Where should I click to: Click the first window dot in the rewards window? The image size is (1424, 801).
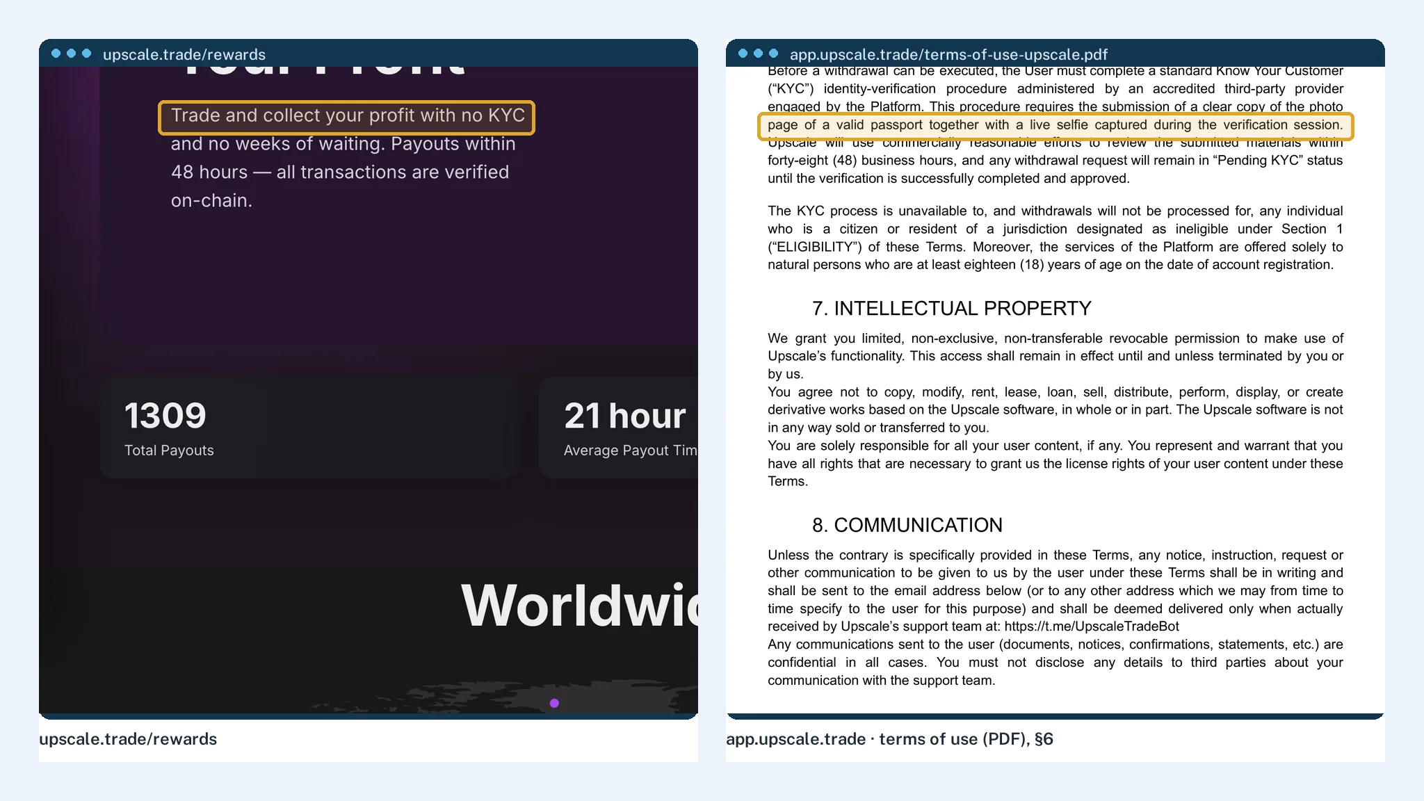coord(56,54)
